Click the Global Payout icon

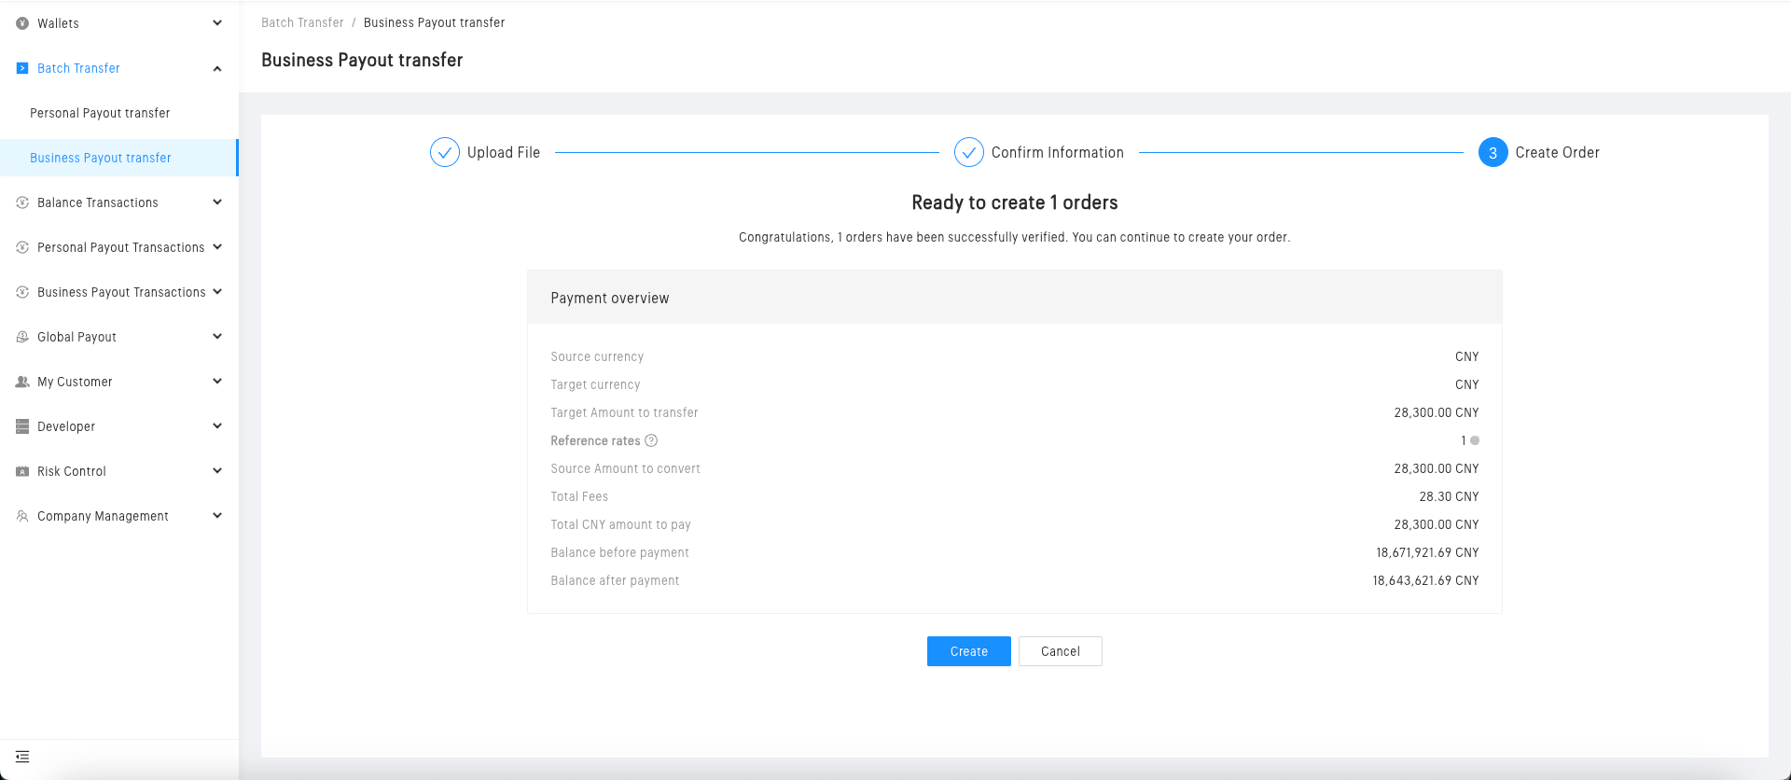click(22, 337)
